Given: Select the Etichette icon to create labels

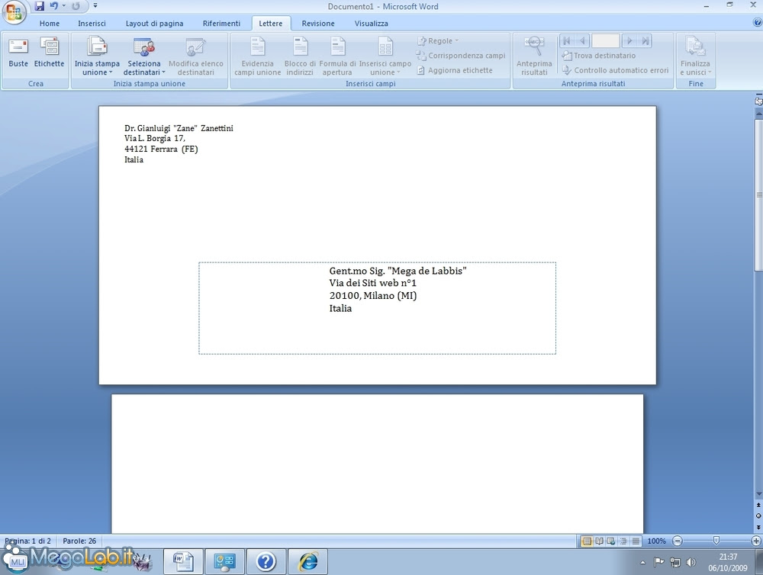Looking at the screenshot, I should [49, 52].
